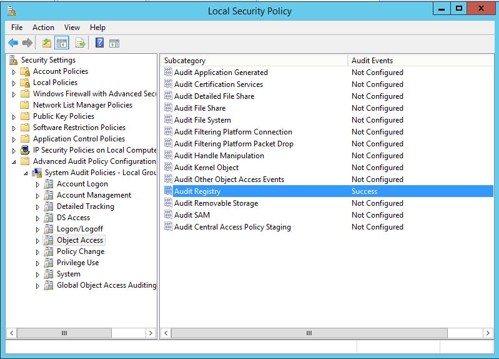Open the Action menu
Image resolution: width=499 pixels, height=359 pixels.
point(43,28)
